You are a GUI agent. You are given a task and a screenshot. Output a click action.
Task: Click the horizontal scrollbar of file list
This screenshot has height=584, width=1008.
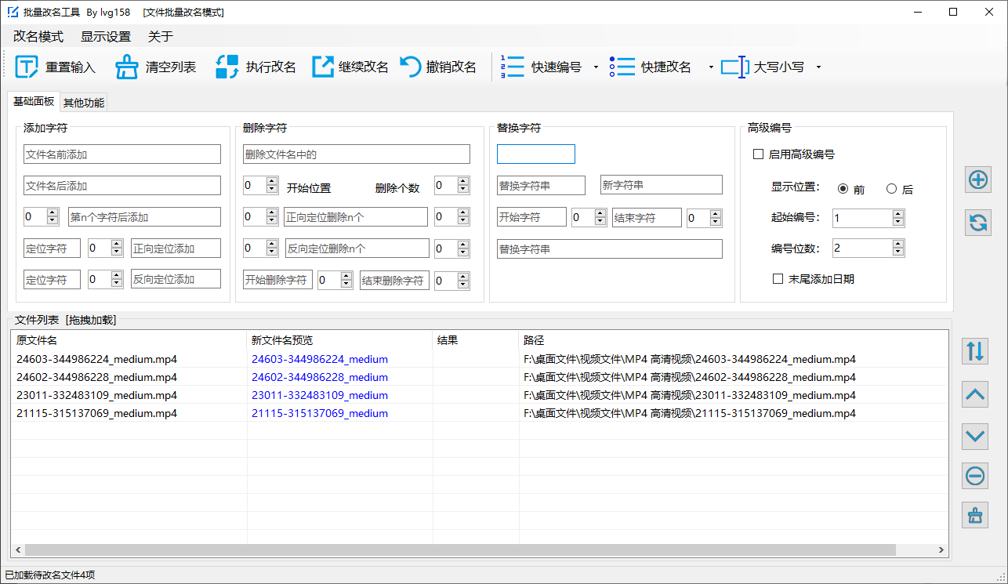point(460,550)
